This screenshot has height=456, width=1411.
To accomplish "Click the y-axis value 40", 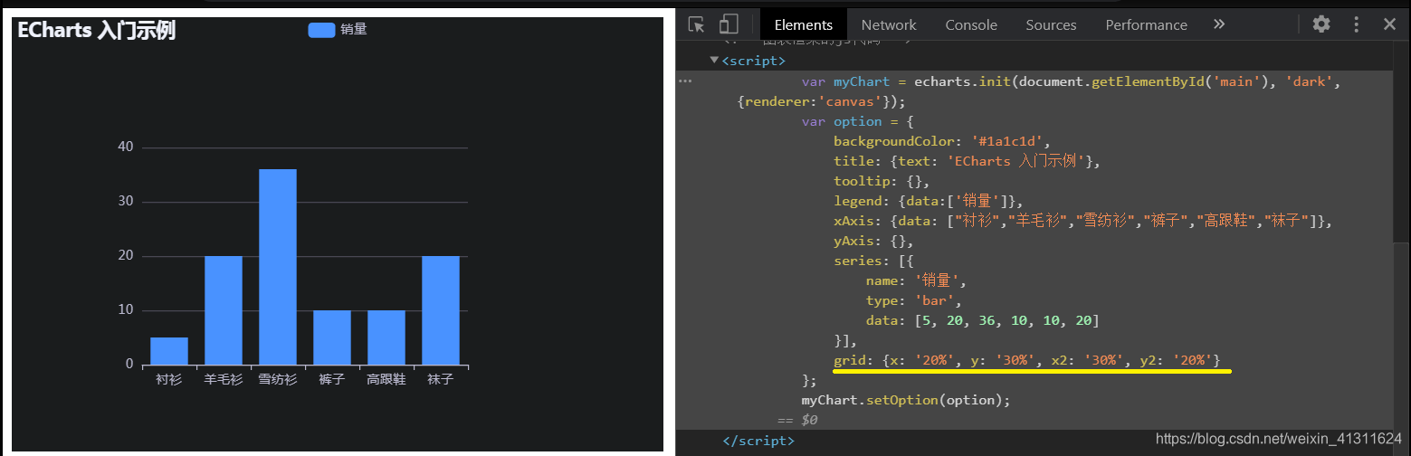I will click(x=126, y=147).
